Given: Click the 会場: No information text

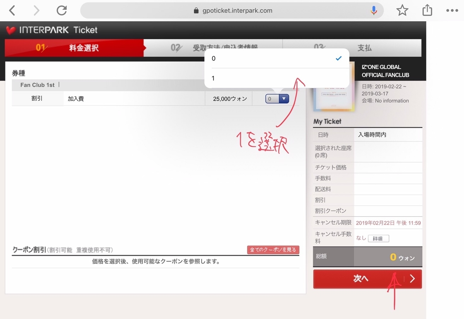Looking at the screenshot, I should [x=385, y=101].
